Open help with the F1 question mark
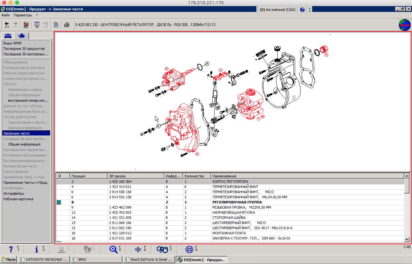 pyautogui.click(x=11, y=249)
